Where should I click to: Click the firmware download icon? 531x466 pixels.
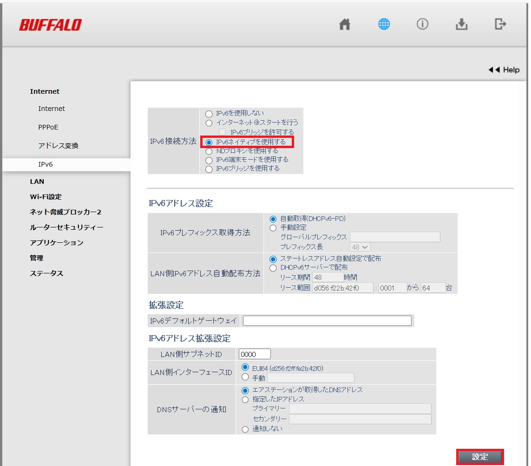pos(461,24)
